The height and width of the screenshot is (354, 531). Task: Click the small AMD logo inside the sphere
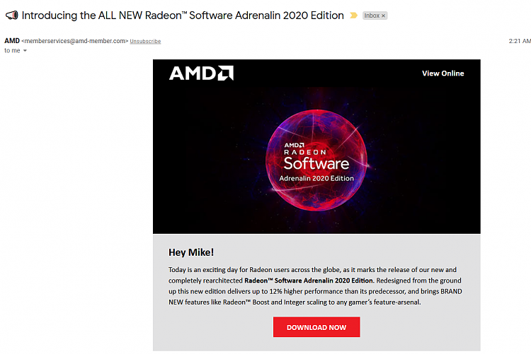pos(294,145)
